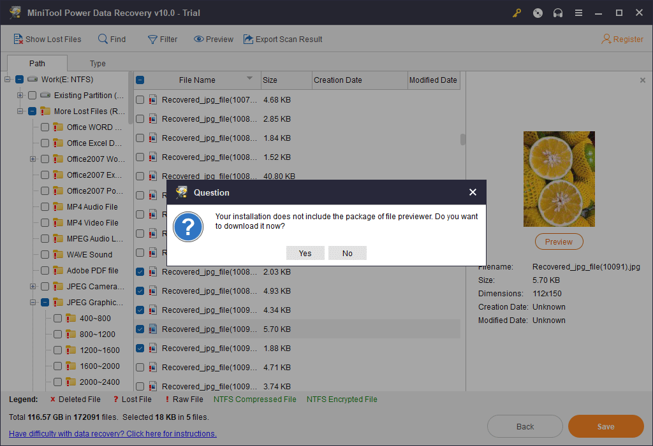Check the Office WORD folder checkbox
Screen dimensions: 653x446
tap(45, 127)
